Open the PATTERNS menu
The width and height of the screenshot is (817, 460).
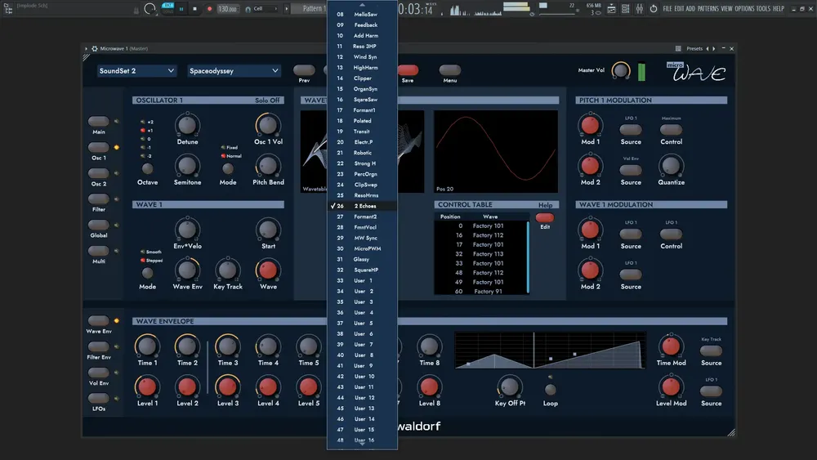click(x=708, y=9)
